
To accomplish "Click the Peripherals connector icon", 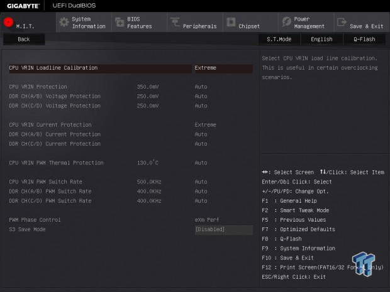I will coord(175,22).
